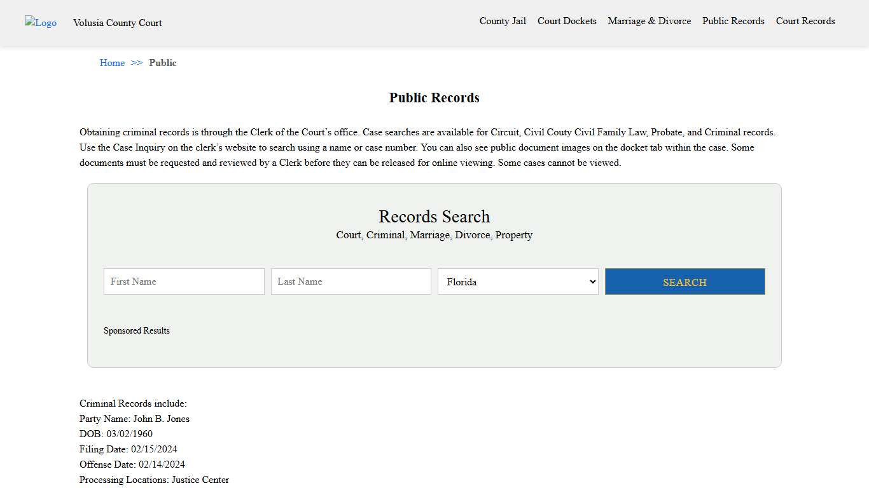869x488 pixels.
Task: Click the Public breadcrumb label
Action: coord(163,62)
